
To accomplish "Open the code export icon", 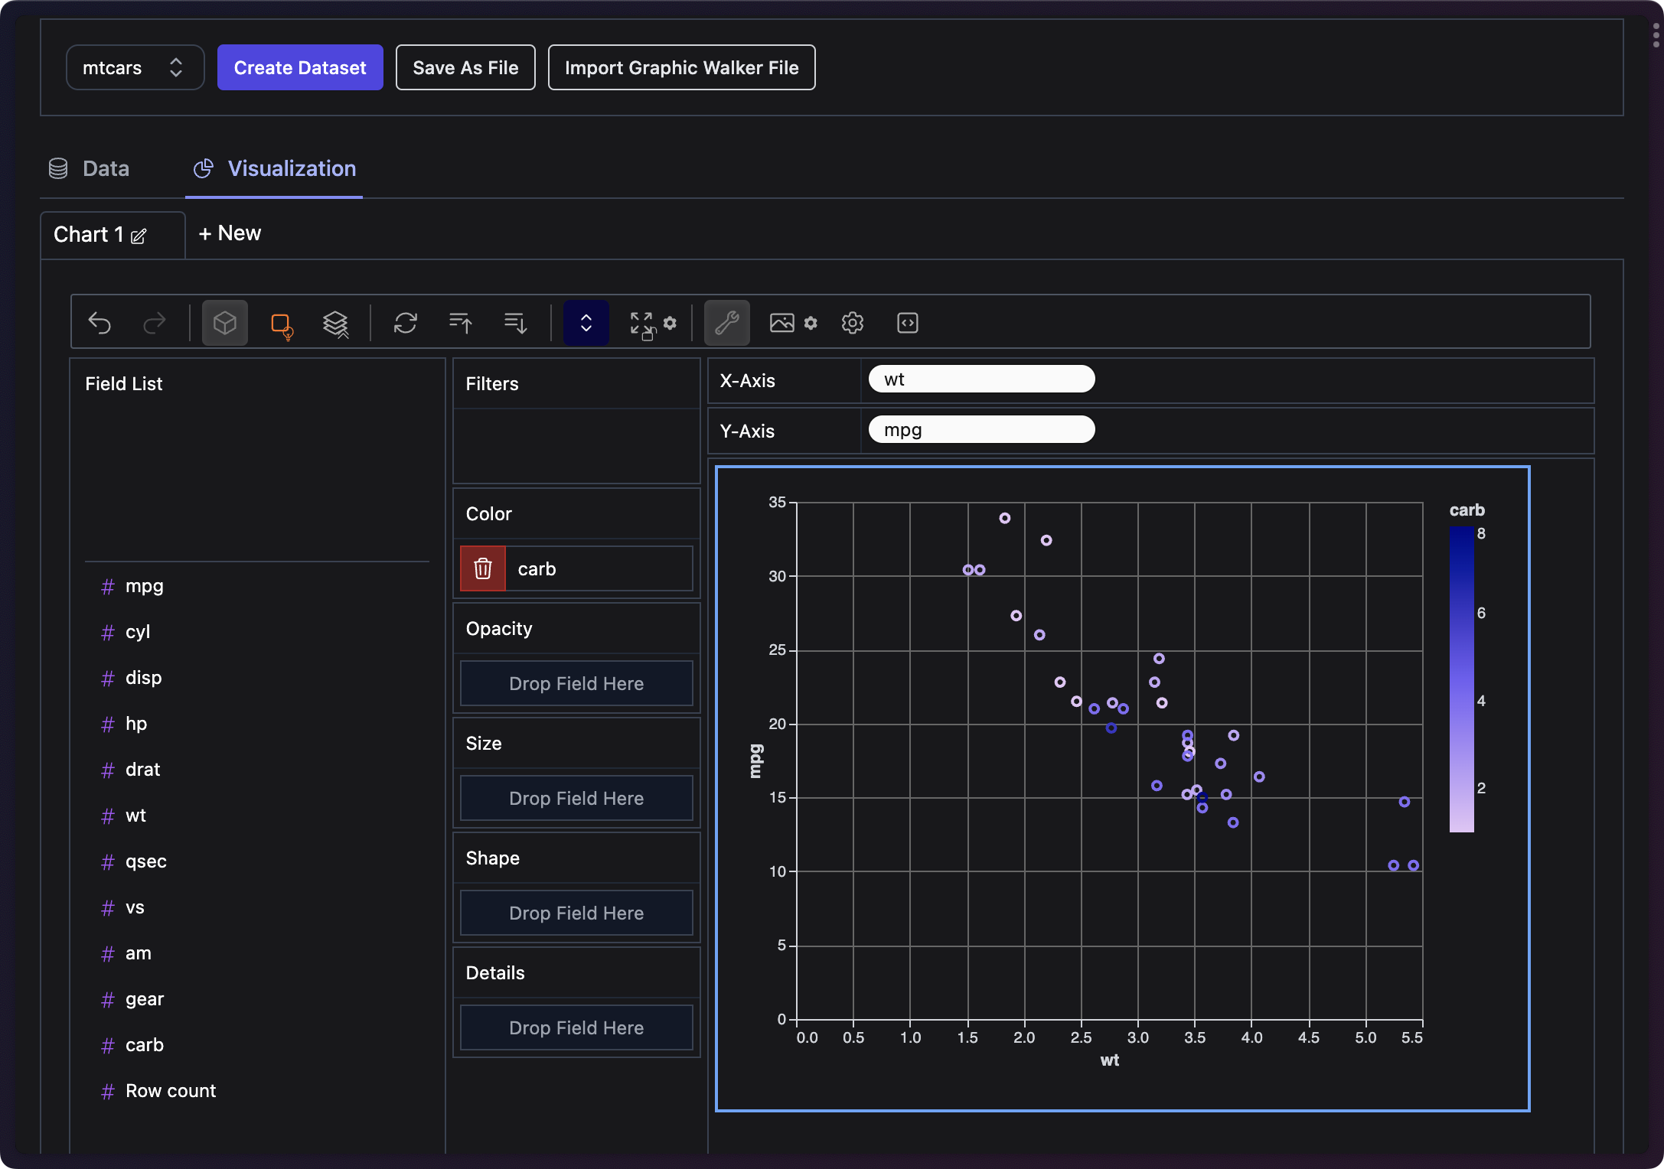I will click(x=907, y=323).
